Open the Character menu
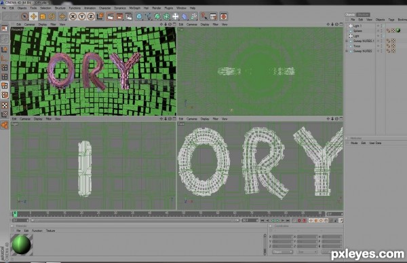This screenshot has height=263, width=407. point(105,8)
